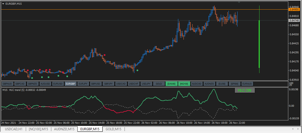
Task: Open the EURGBP,M15 chart title dropdown triangle
Action: pyautogui.click(x=3, y=4)
